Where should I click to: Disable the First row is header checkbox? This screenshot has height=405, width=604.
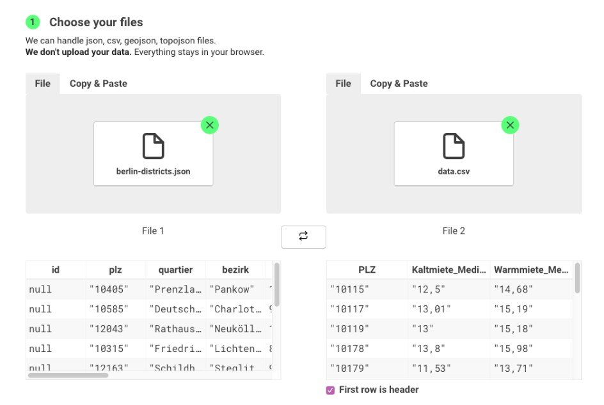(x=330, y=389)
